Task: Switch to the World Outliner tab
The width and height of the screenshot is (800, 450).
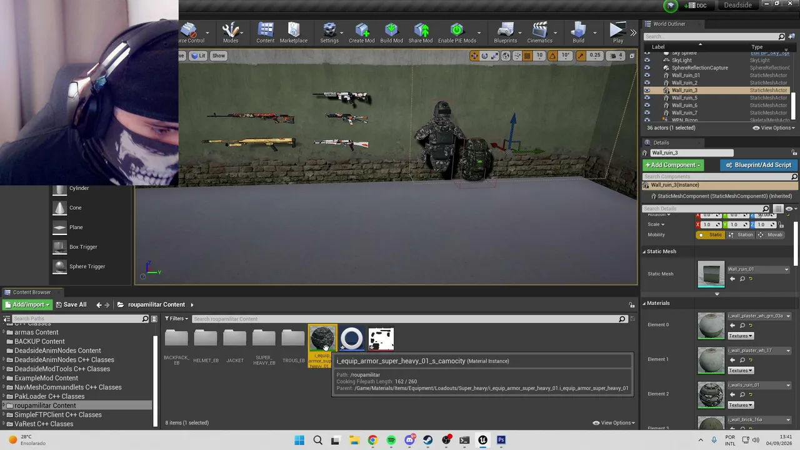Action: click(669, 24)
